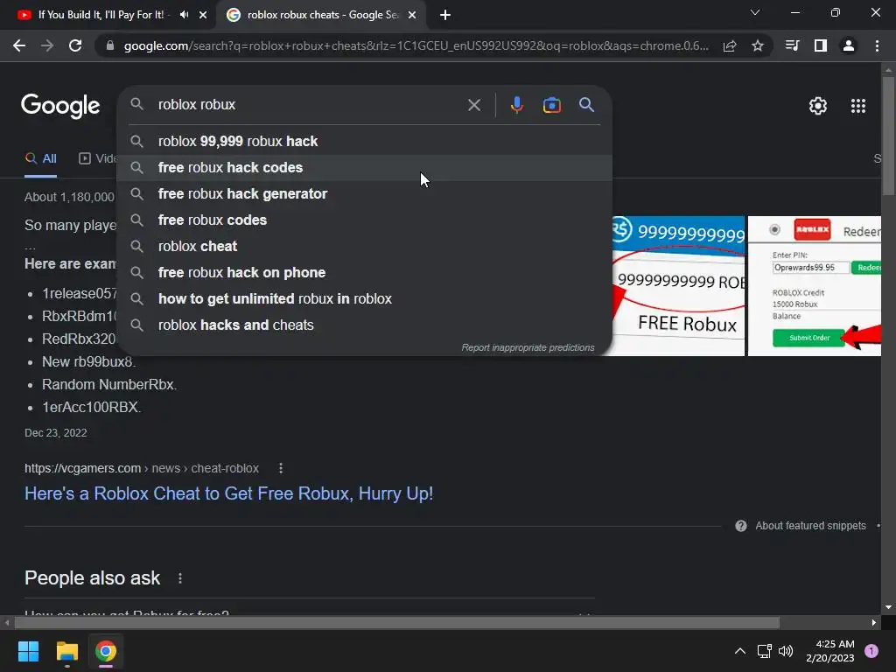
Task: Go to Google home via the logo
Action: coord(60,106)
